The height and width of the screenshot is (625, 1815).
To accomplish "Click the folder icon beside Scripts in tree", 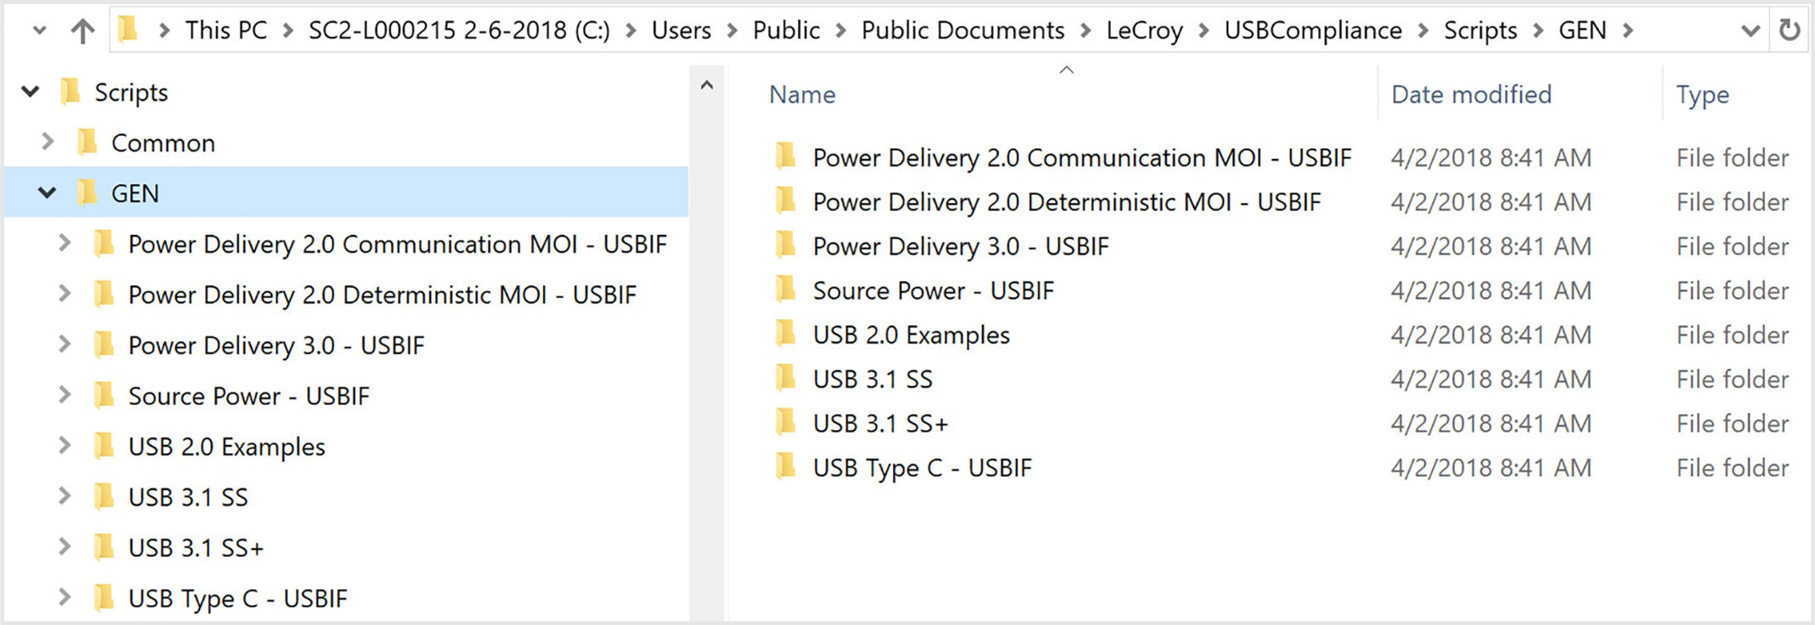I will (71, 92).
